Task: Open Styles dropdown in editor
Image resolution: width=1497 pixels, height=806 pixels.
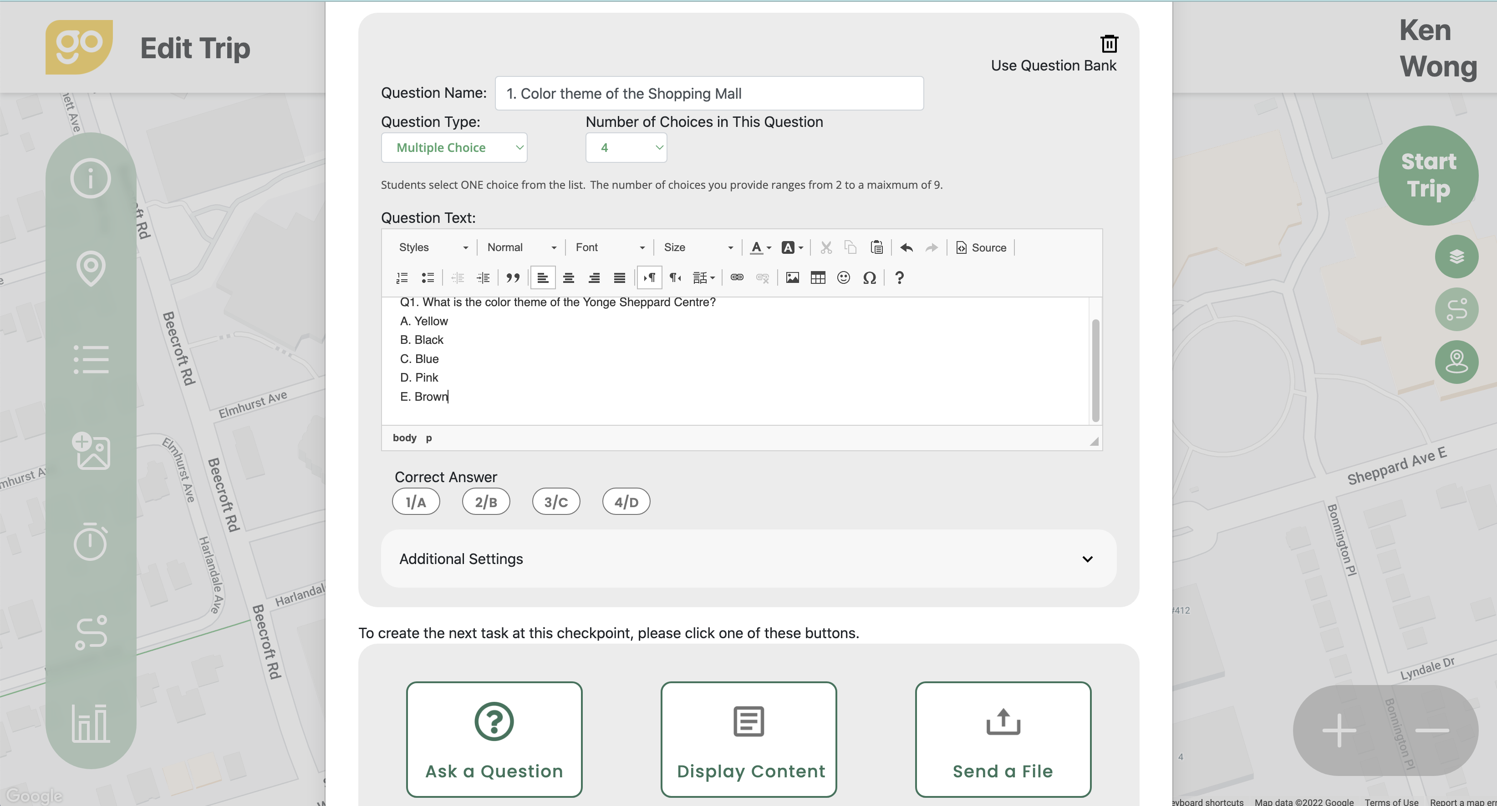Action: click(433, 247)
